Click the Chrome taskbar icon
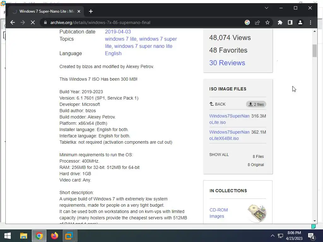The height and width of the screenshot is (242, 323). 39,236
